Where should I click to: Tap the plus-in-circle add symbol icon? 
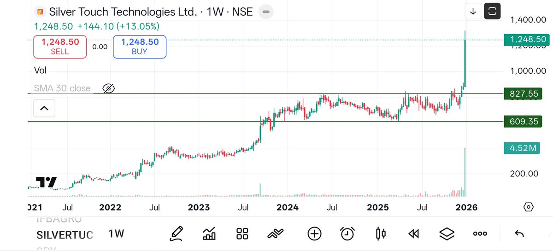click(x=314, y=233)
